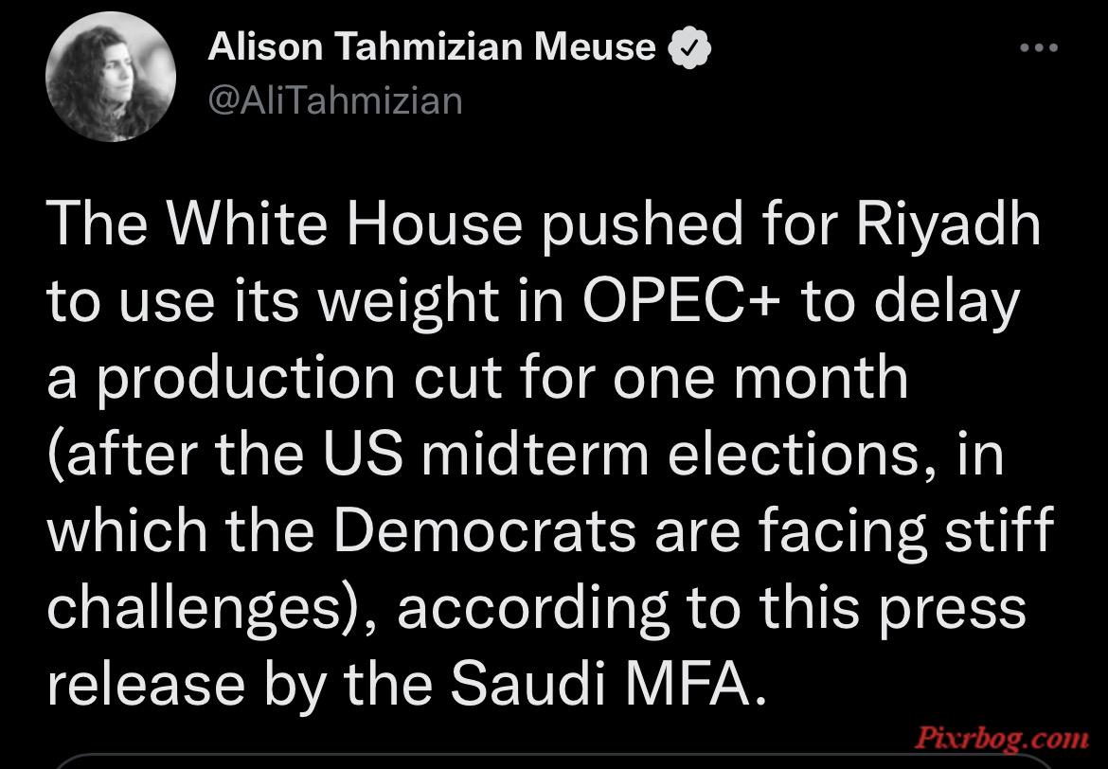
Task: Click the word 'release' on the last line
Action: (146, 685)
